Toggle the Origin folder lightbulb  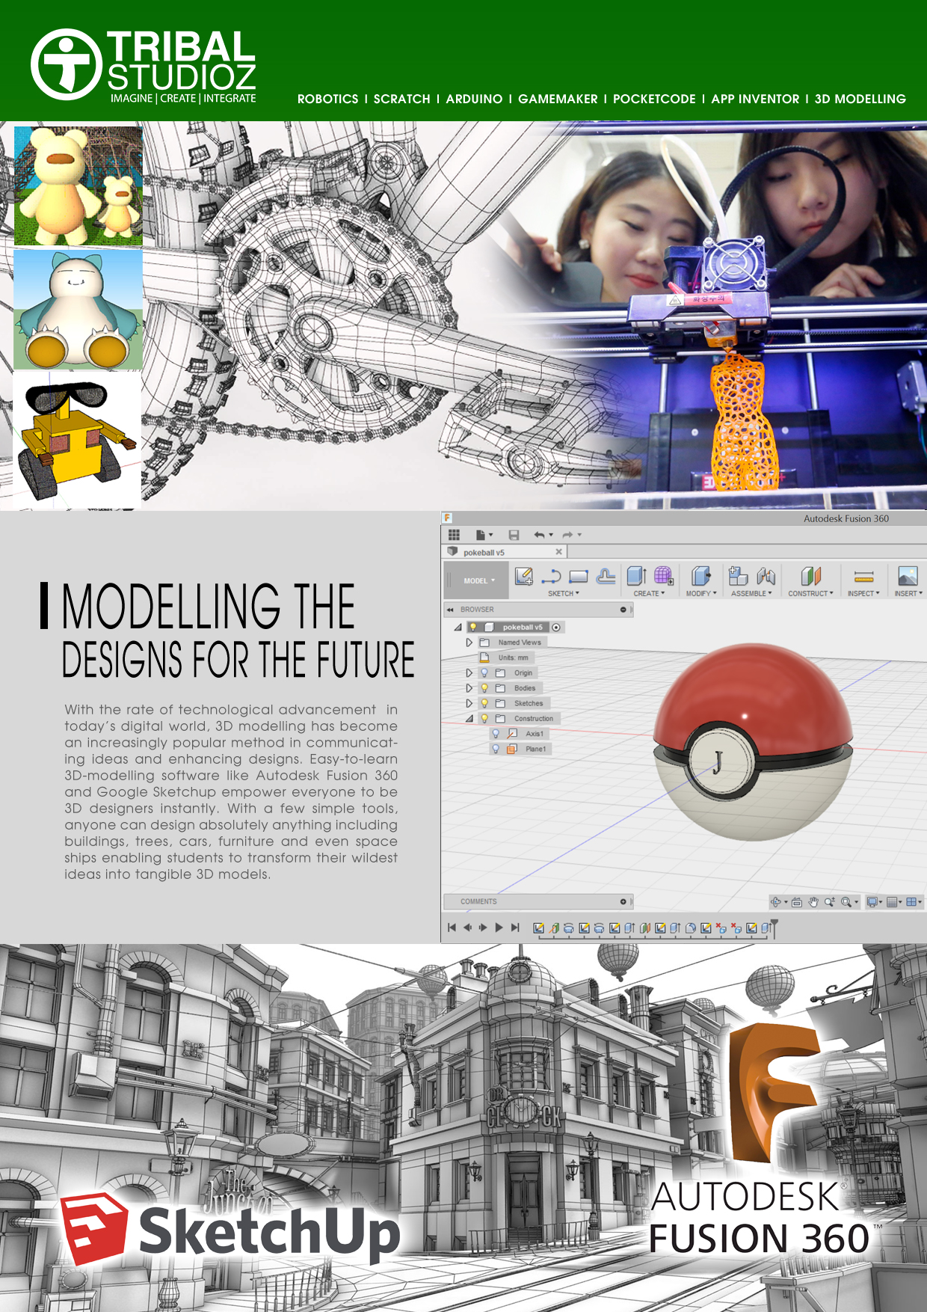484,673
